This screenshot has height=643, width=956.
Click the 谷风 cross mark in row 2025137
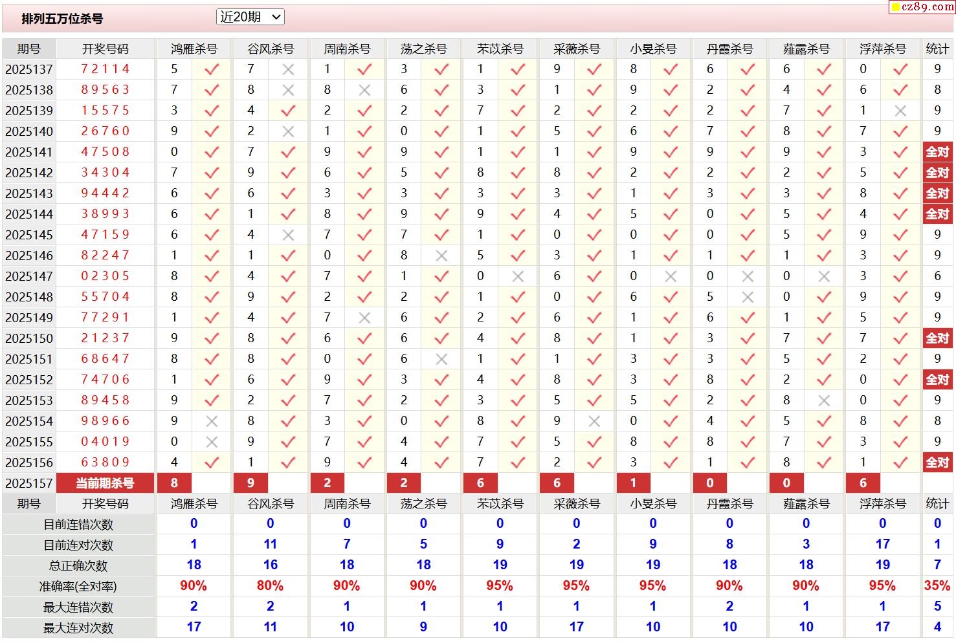click(288, 70)
